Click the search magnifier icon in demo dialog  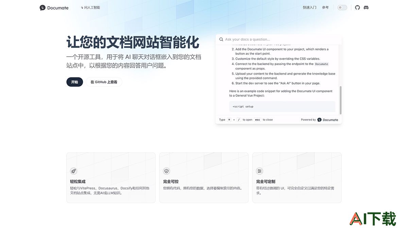tap(221, 39)
